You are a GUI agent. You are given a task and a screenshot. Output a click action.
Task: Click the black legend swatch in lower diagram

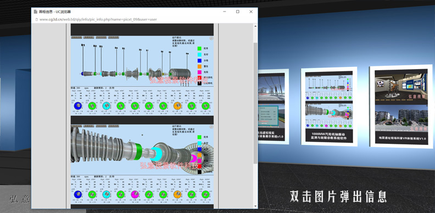(x=199, y=172)
